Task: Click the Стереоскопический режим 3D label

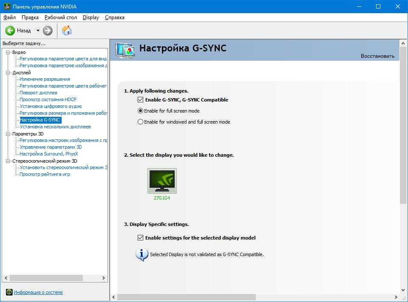Action: pyautogui.click(x=45, y=161)
